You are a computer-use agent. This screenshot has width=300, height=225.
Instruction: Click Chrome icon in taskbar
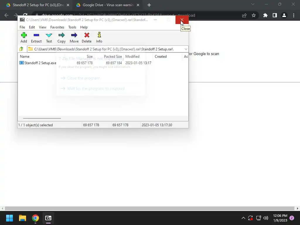click(35, 218)
